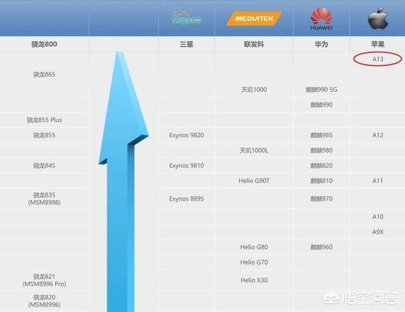This screenshot has height=312, width=405.
Task: Click the 麒麟820 cell
Action: (x=321, y=166)
